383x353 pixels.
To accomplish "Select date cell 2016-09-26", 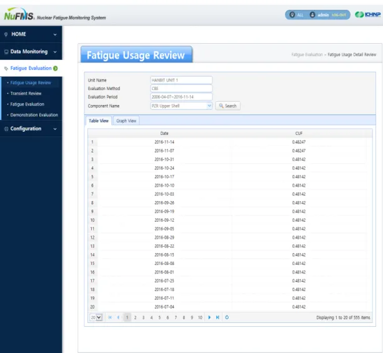I will click(x=164, y=203).
